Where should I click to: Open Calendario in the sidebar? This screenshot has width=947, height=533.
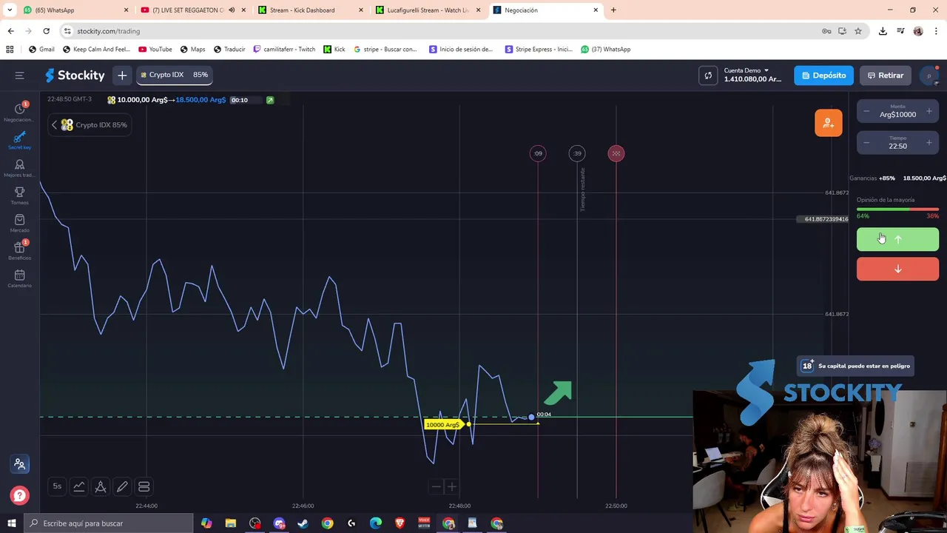19,278
